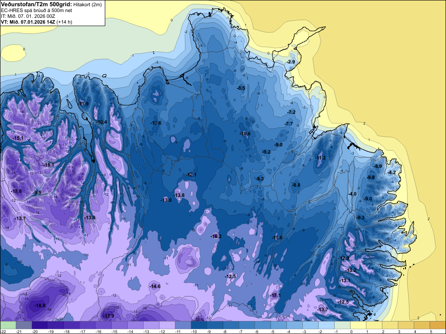Click the -8.9 temperature label

pos(378,166)
